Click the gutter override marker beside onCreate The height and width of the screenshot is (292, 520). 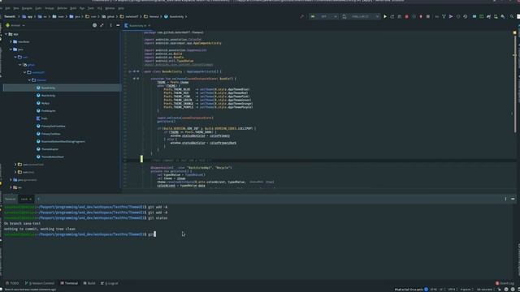pyautogui.click(x=134, y=79)
